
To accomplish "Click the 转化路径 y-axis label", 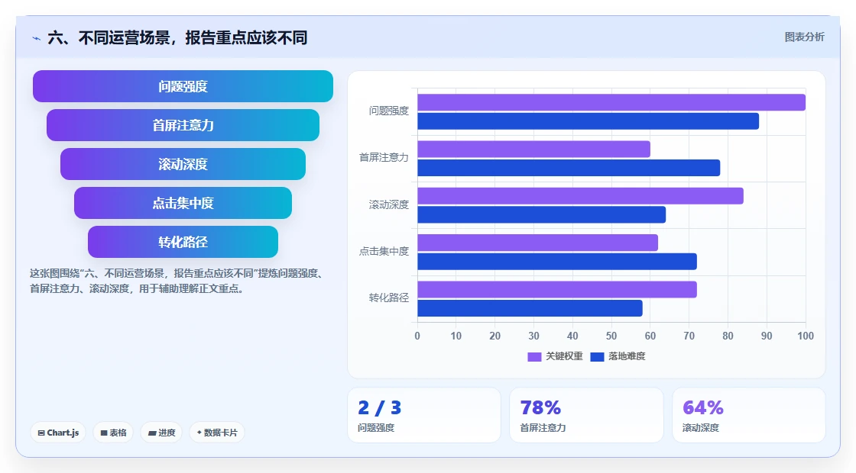I will (x=389, y=298).
